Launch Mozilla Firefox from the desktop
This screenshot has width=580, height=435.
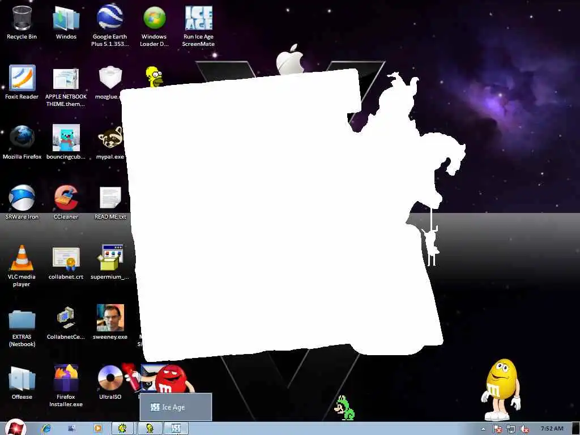click(x=22, y=142)
